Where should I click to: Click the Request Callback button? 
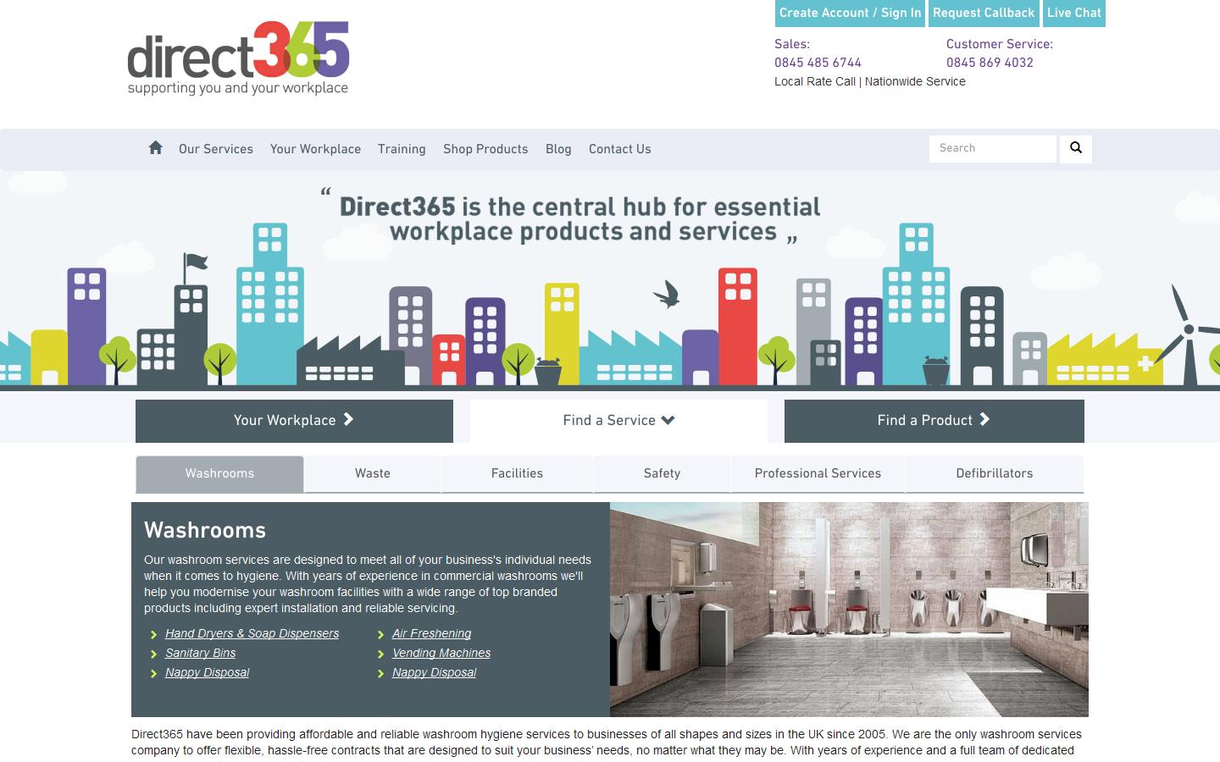coord(983,13)
